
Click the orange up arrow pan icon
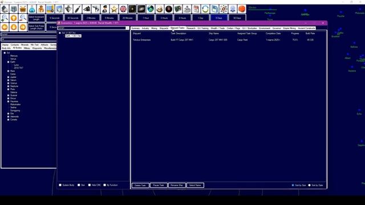[x=14, y=18]
